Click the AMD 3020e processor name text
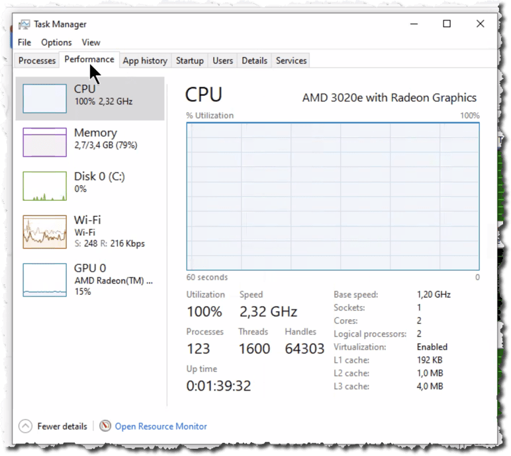Image resolution: width=511 pixels, height=456 pixels. coord(389,98)
